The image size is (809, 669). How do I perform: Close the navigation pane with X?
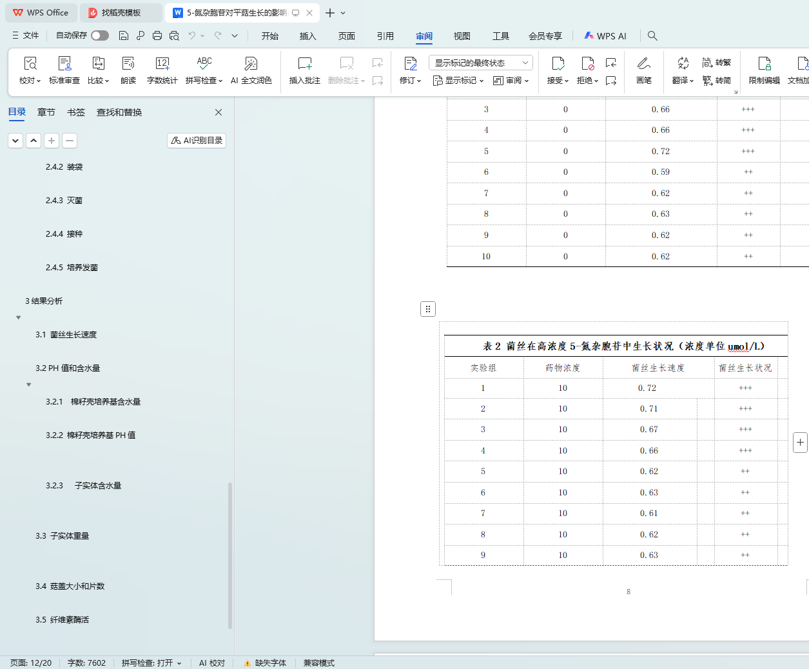pos(219,112)
